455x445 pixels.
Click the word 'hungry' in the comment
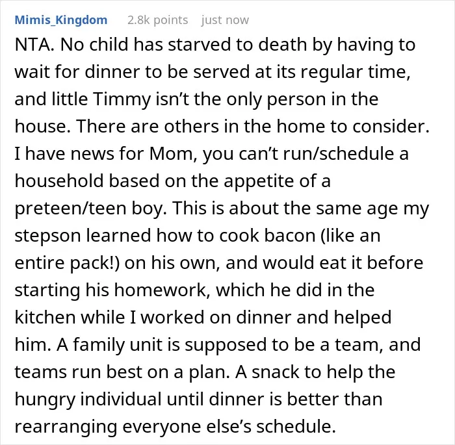[45, 400]
